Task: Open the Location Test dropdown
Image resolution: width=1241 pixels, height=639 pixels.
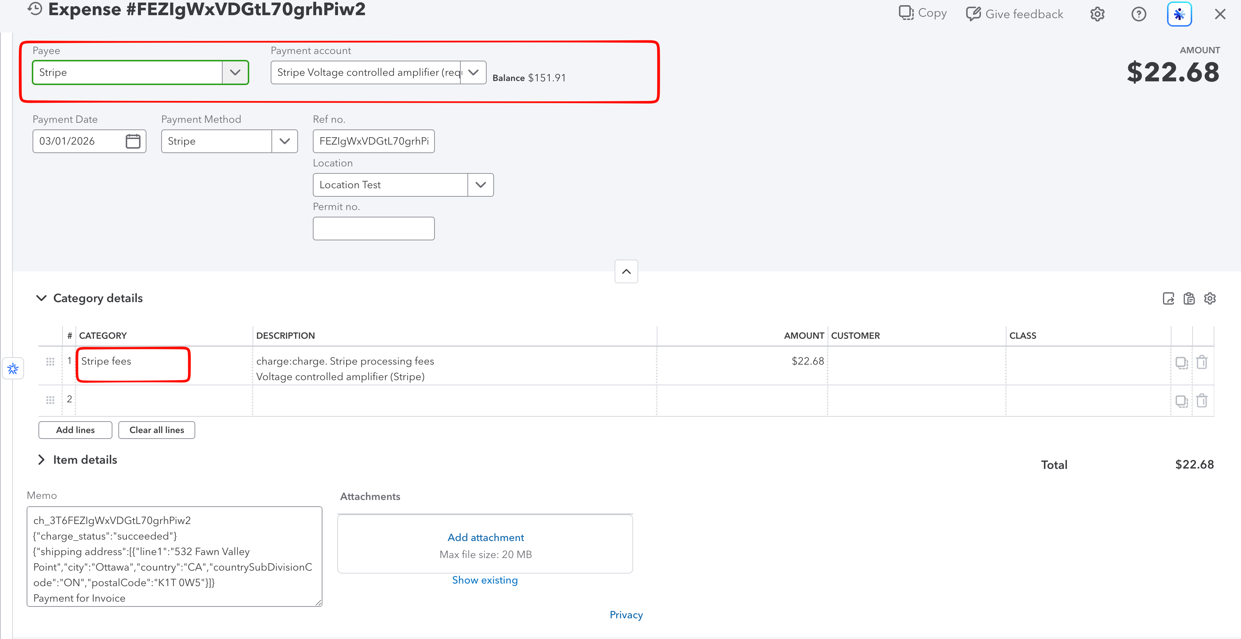Action: click(x=480, y=185)
